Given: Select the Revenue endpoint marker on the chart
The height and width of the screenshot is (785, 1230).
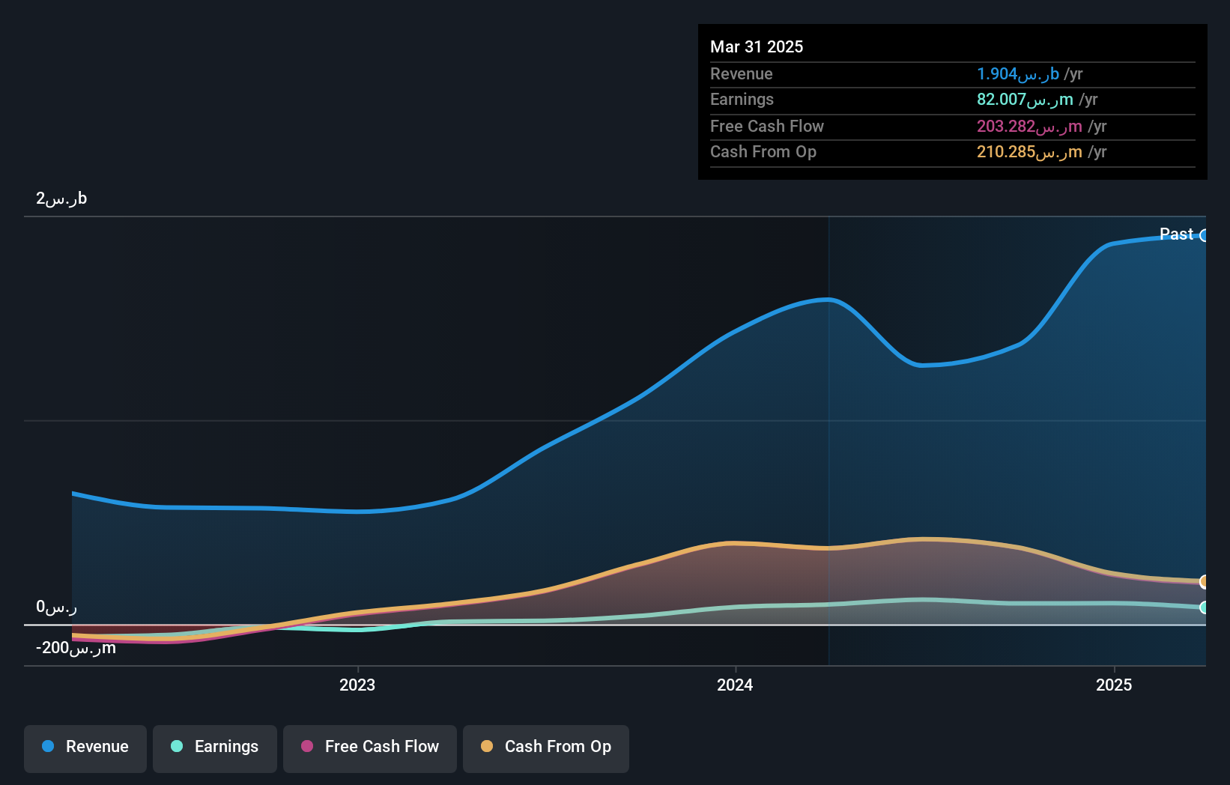Looking at the screenshot, I should [1204, 236].
